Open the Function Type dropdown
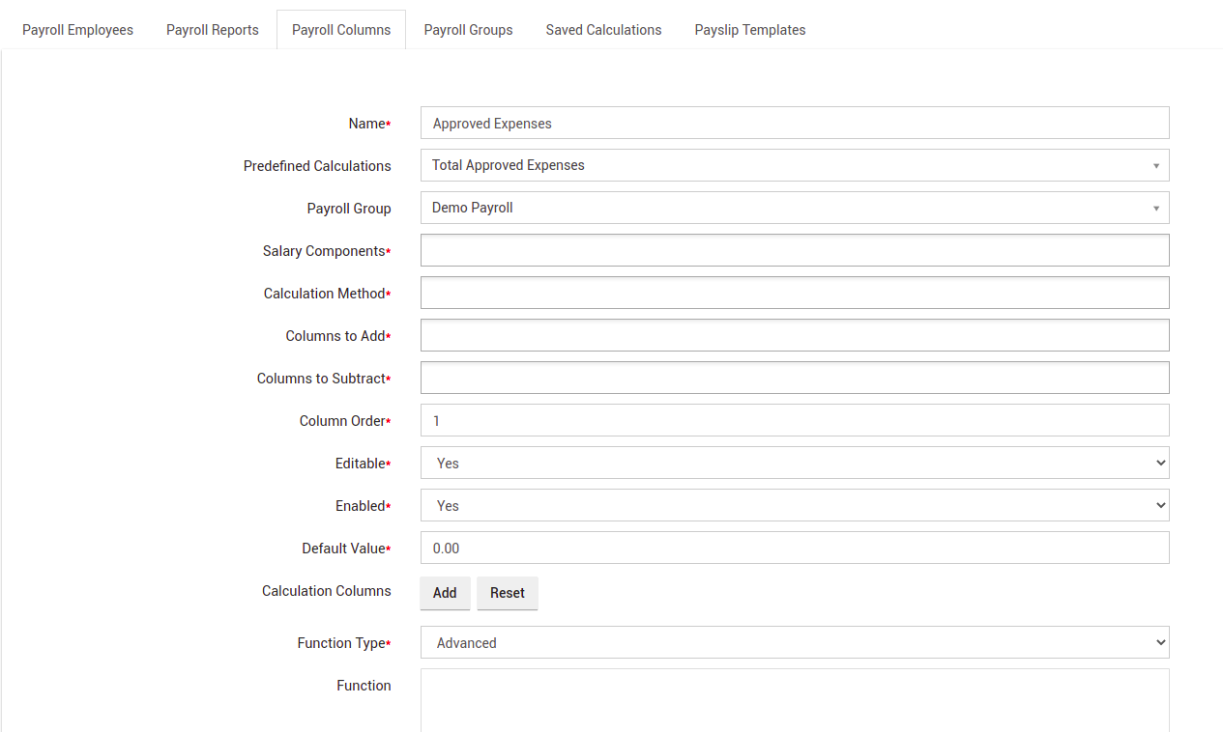 point(795,642)
